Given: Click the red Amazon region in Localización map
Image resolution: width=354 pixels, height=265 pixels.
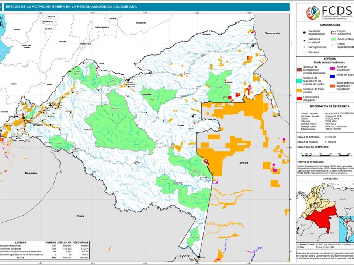Looking at the screenshot, I should point(320,217).
